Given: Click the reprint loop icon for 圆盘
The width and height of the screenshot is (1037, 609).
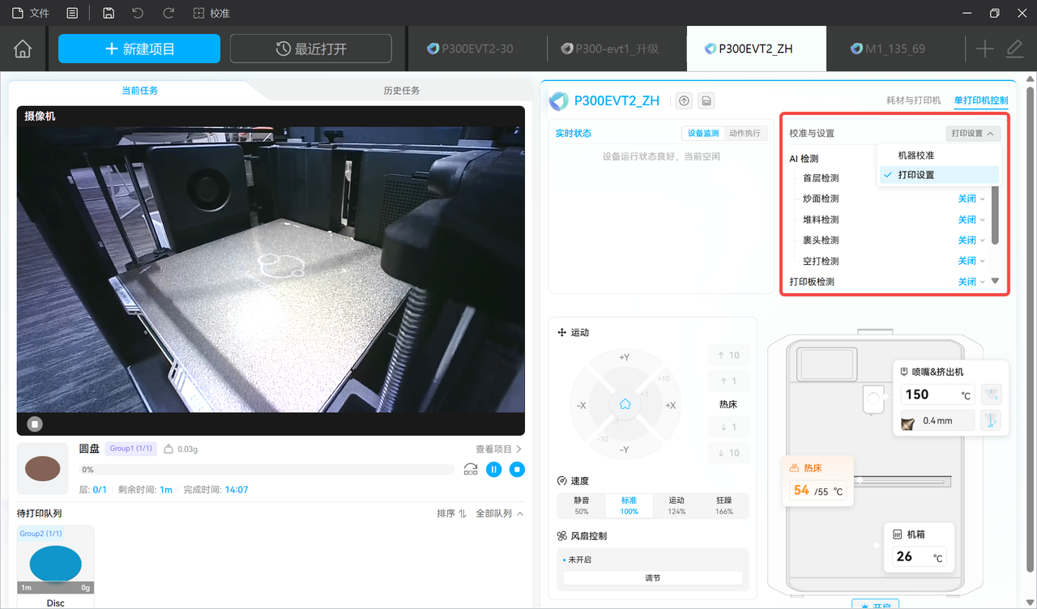Looking at the screenshot, I should [x=470, y=469].
